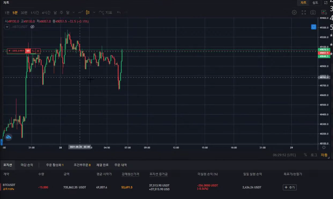Click the position size -15.000
Screen dimensions: 333x199
click(43, 187)
